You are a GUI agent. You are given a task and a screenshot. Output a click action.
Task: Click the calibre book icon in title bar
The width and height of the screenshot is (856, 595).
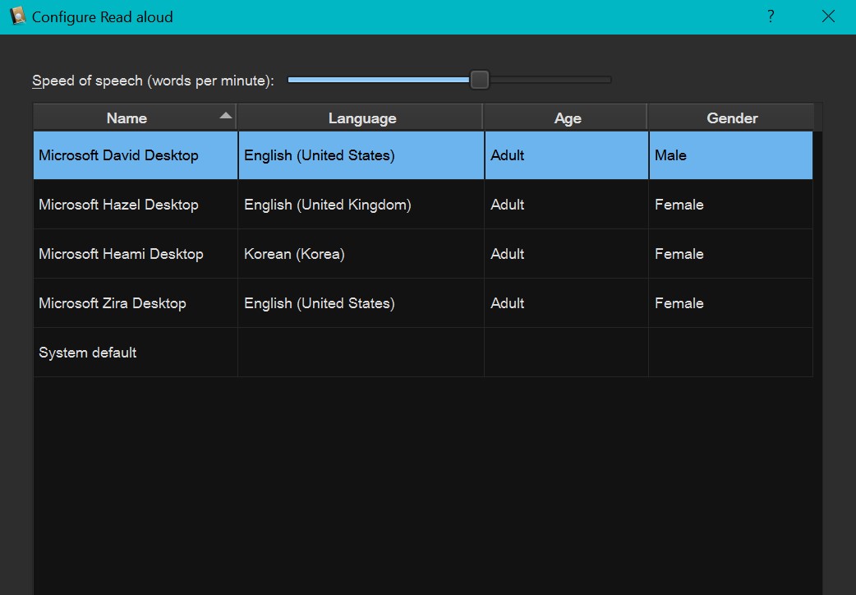point(17,16)
